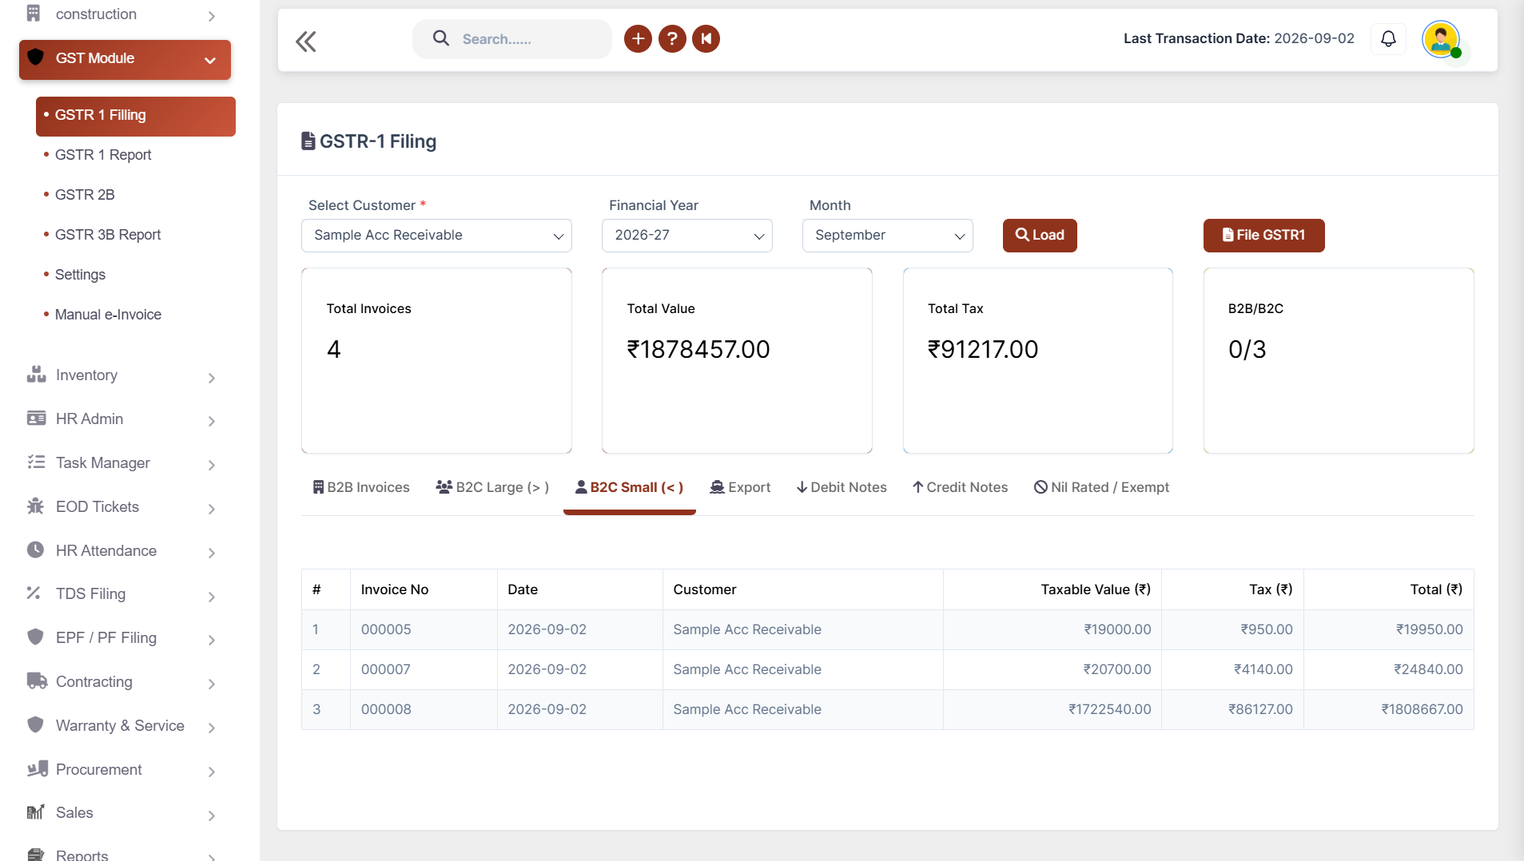Click total ₹1808667.00 cell
Image resolution: width=1524 pixels, height=861 pixels.
click(x=1388, y=709)
